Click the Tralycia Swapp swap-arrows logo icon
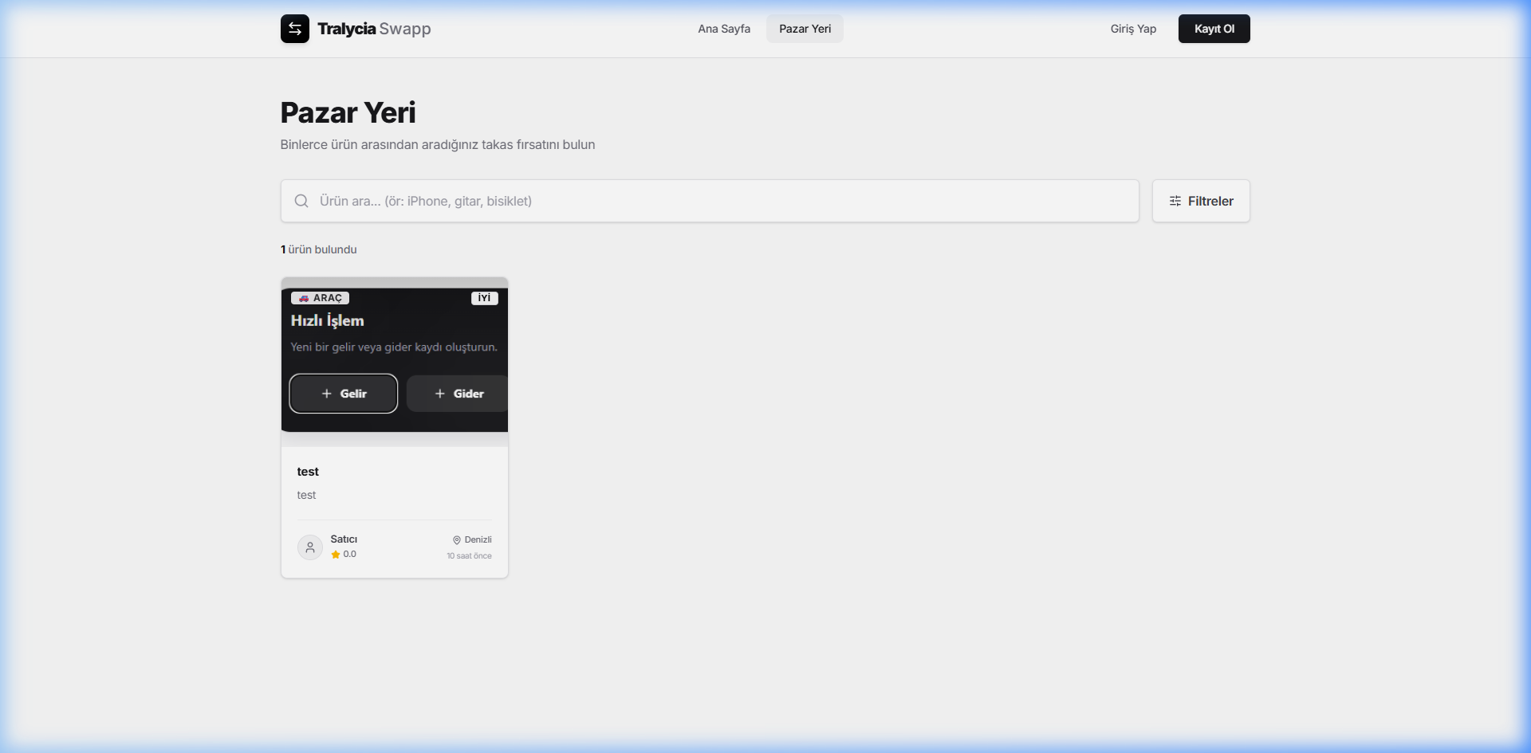 pyautogui.click(x=294, y=29)
